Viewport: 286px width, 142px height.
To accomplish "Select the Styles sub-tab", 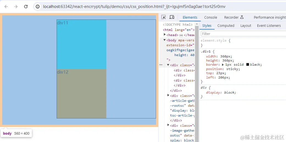I will [207, 26].
